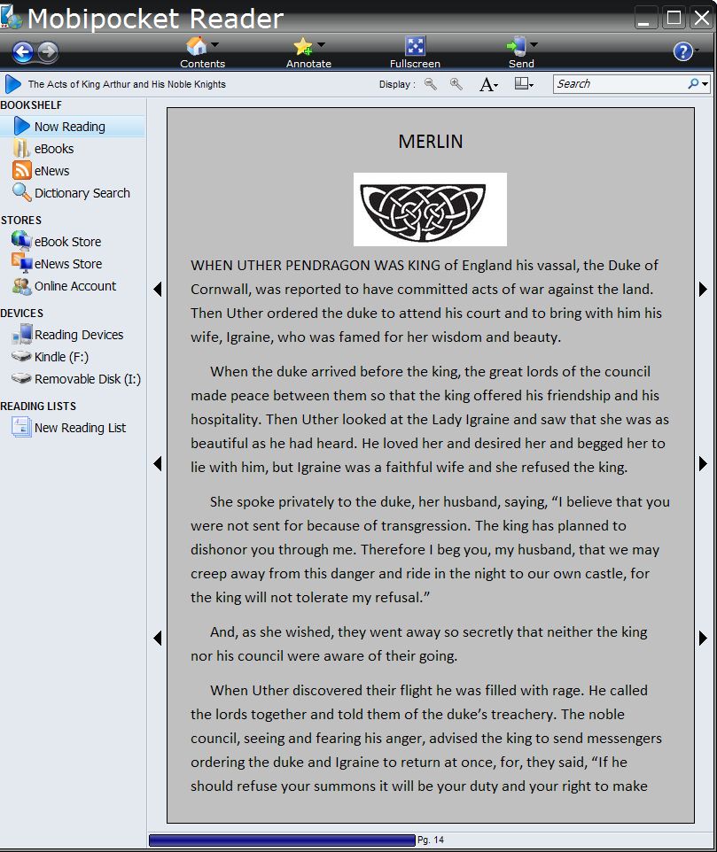The height and width of the screenshot is (852, 717).
Task: Click the book title The Acts of King Arthur
Action: pos(127,84)
